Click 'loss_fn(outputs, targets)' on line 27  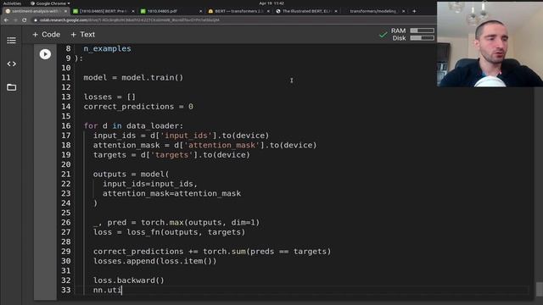pyautogui.click(x=186, y=232)
